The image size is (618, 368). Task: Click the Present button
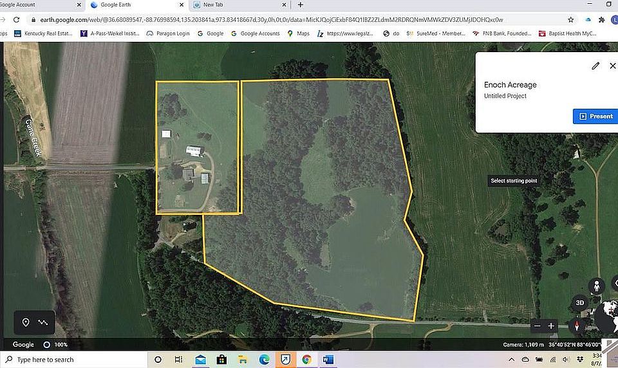pos(595,116)
